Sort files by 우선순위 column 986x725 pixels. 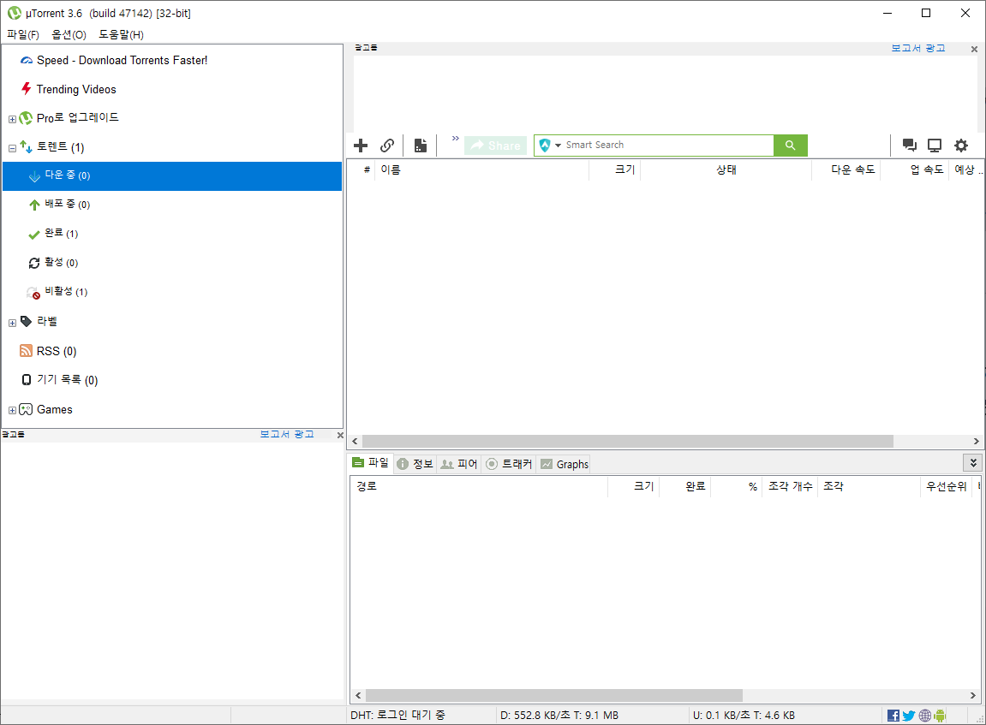[946, 486]
